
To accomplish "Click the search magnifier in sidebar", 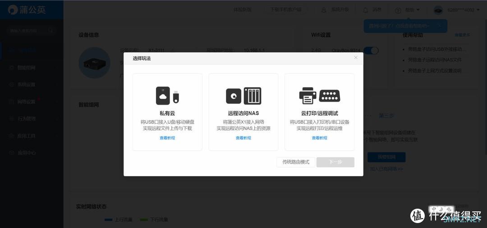I will (51, 31).
